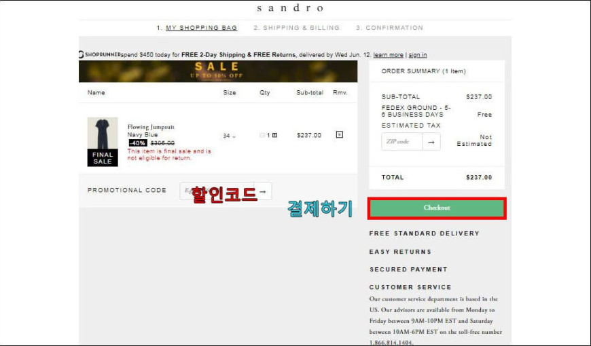The width and height of the screenshot is (591, 346).
Task: Open the Flowing Jumpsuit product thumbnail
Action: (x=103, y=142)
